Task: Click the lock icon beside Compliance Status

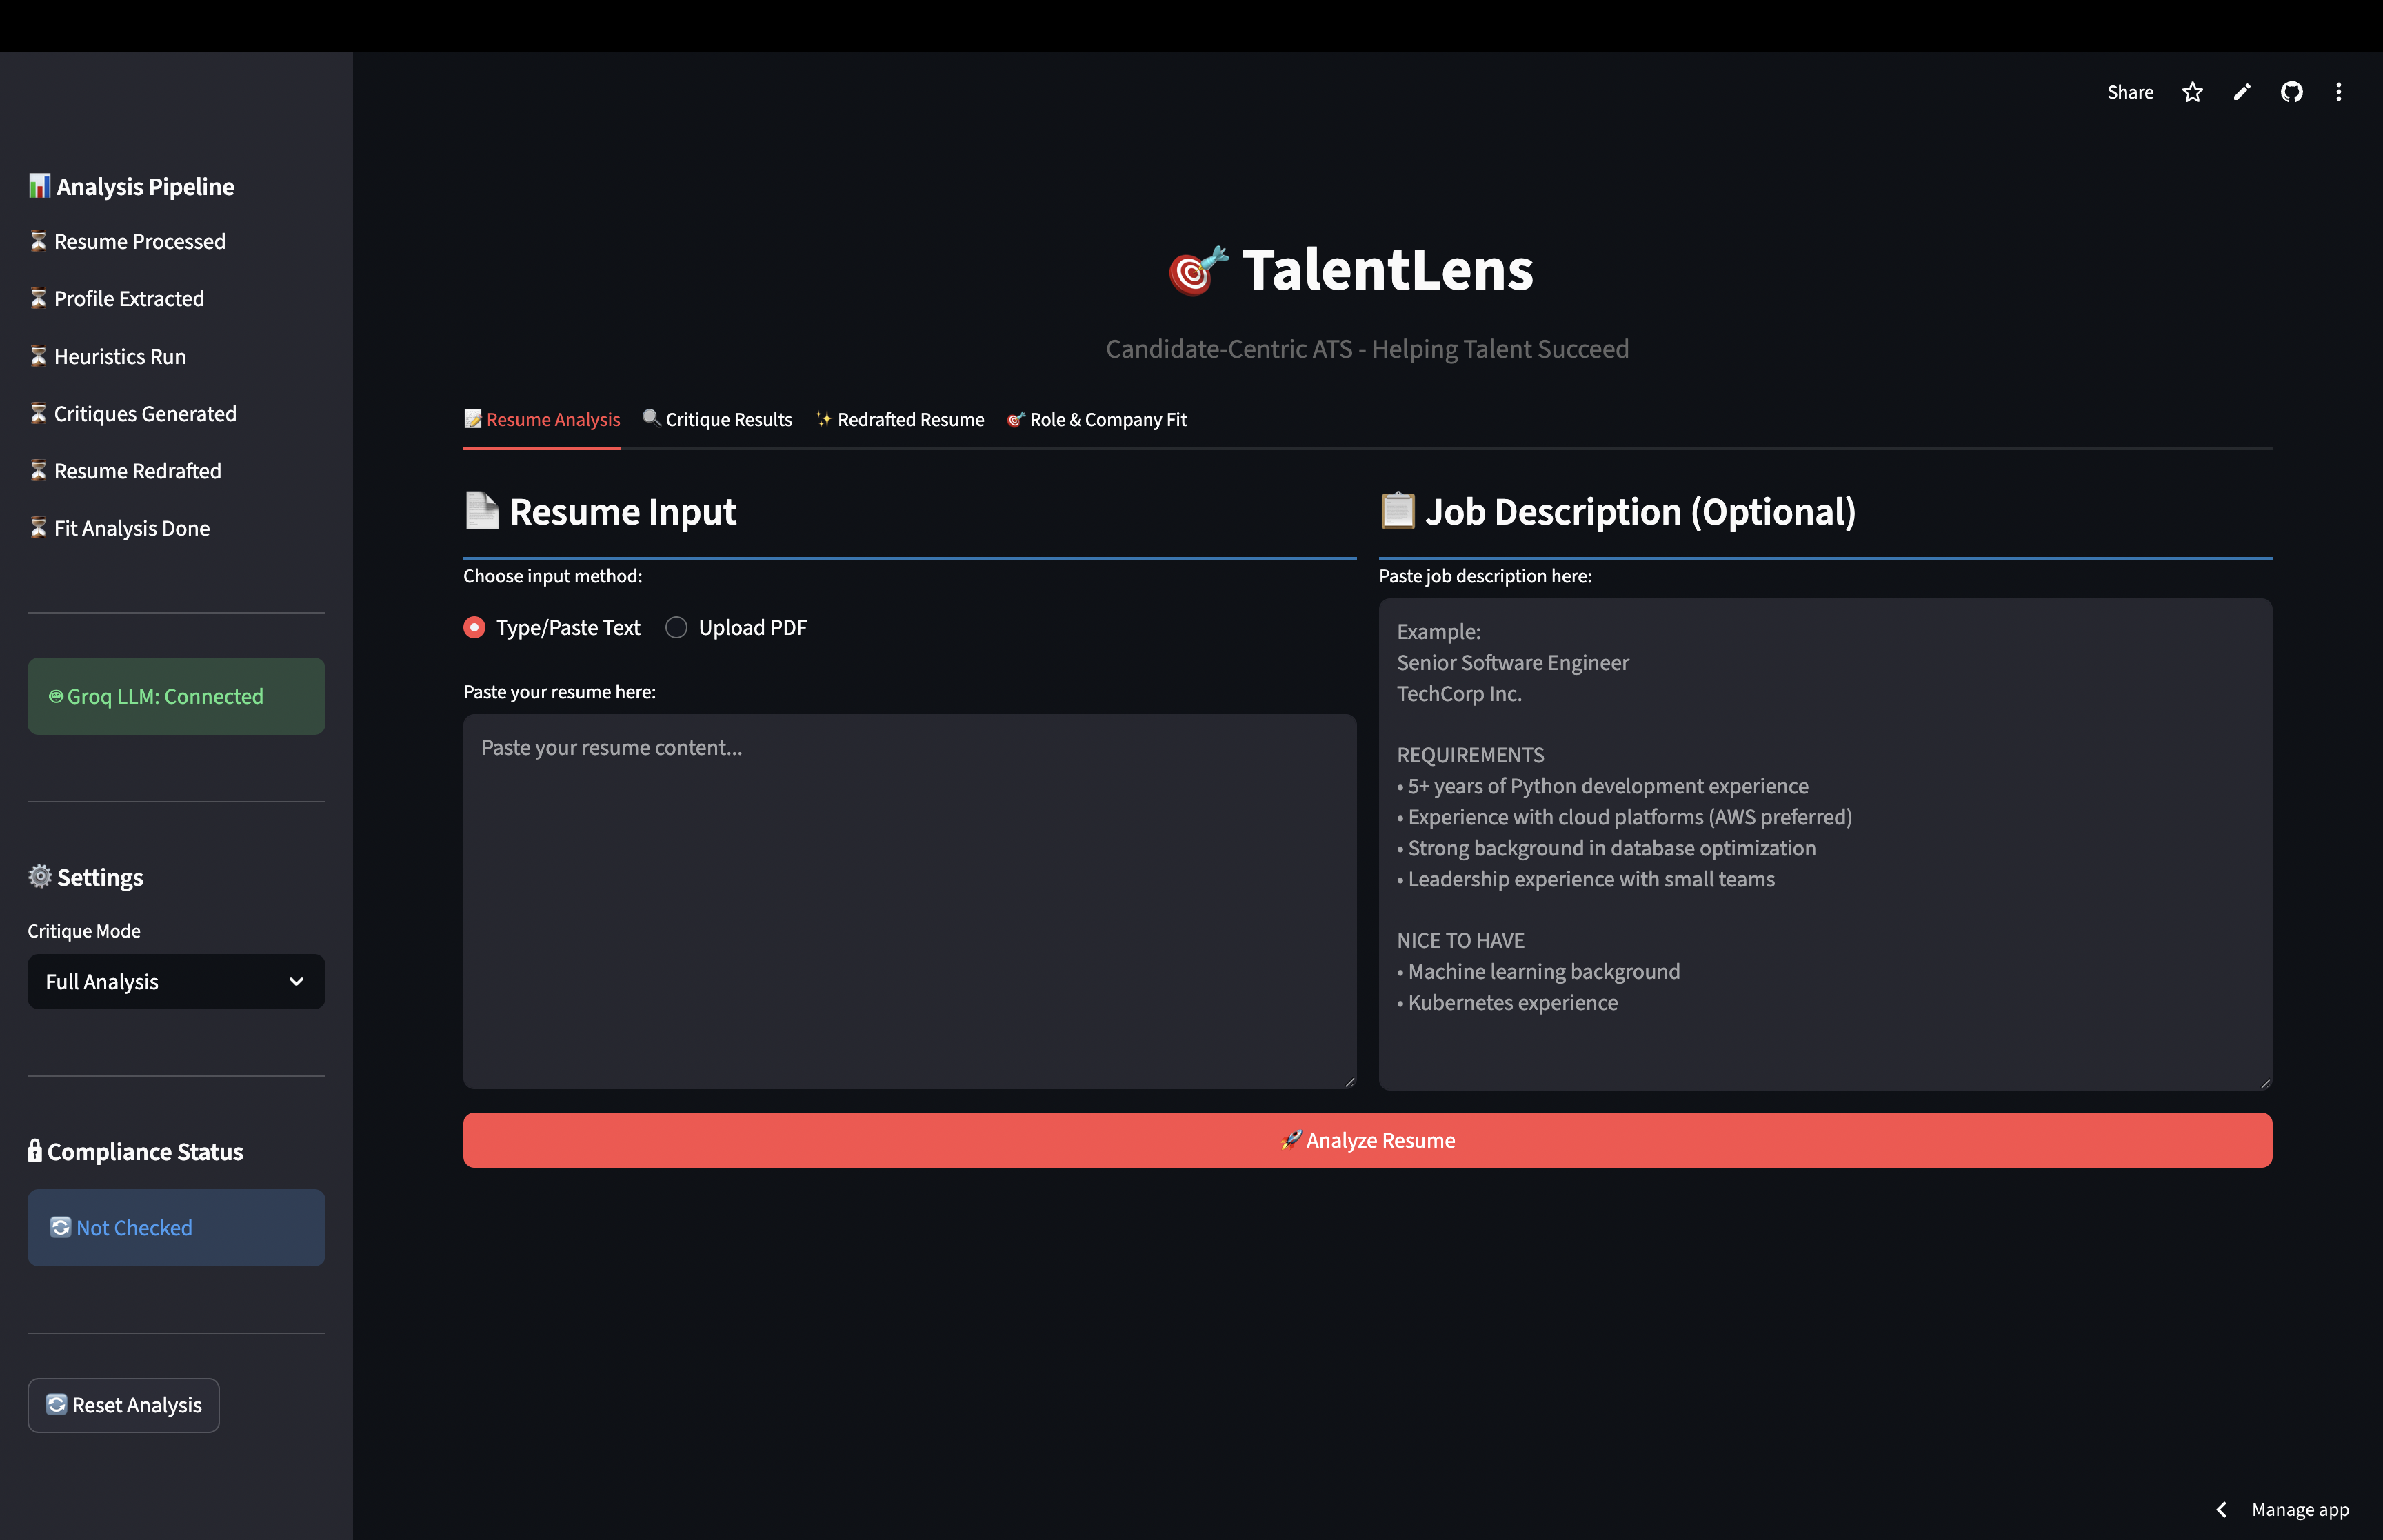Action: point(35,1151)
